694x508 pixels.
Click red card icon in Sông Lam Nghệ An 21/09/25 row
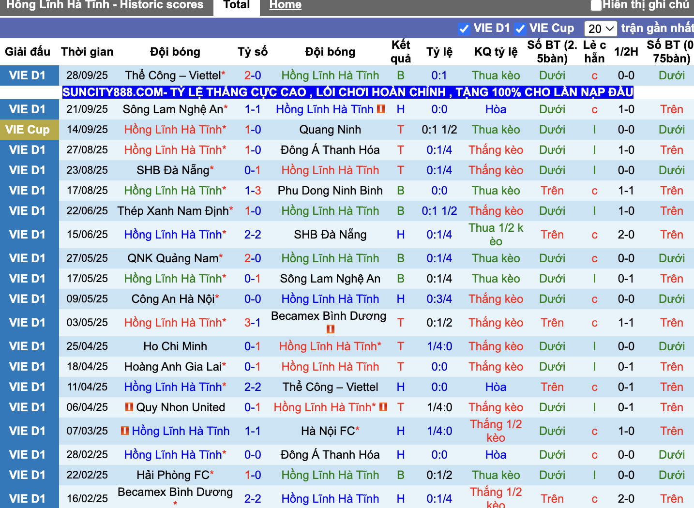click(381, 109)
